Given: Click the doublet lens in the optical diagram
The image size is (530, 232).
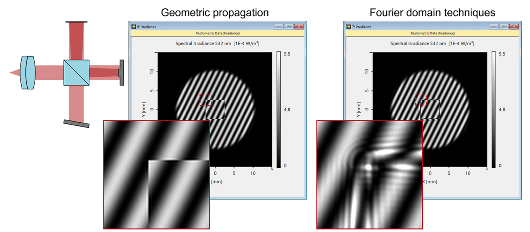Looking at the screenshot, I should (28, 72).
